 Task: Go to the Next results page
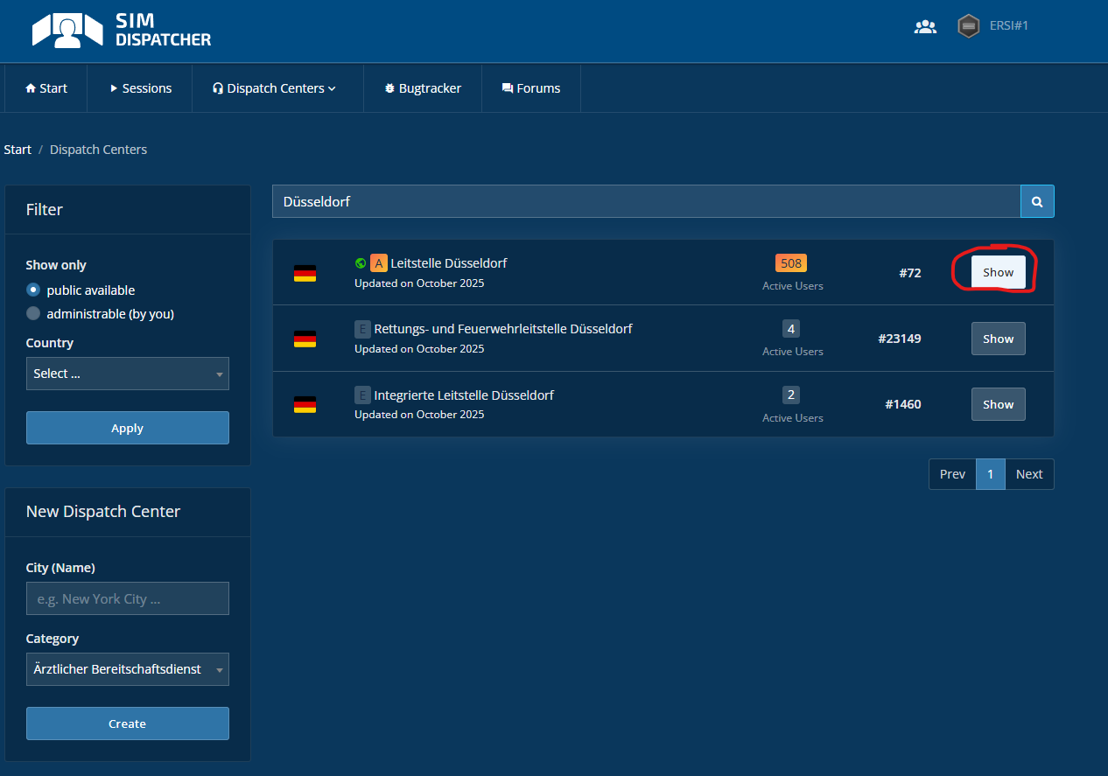(1029, 474)
